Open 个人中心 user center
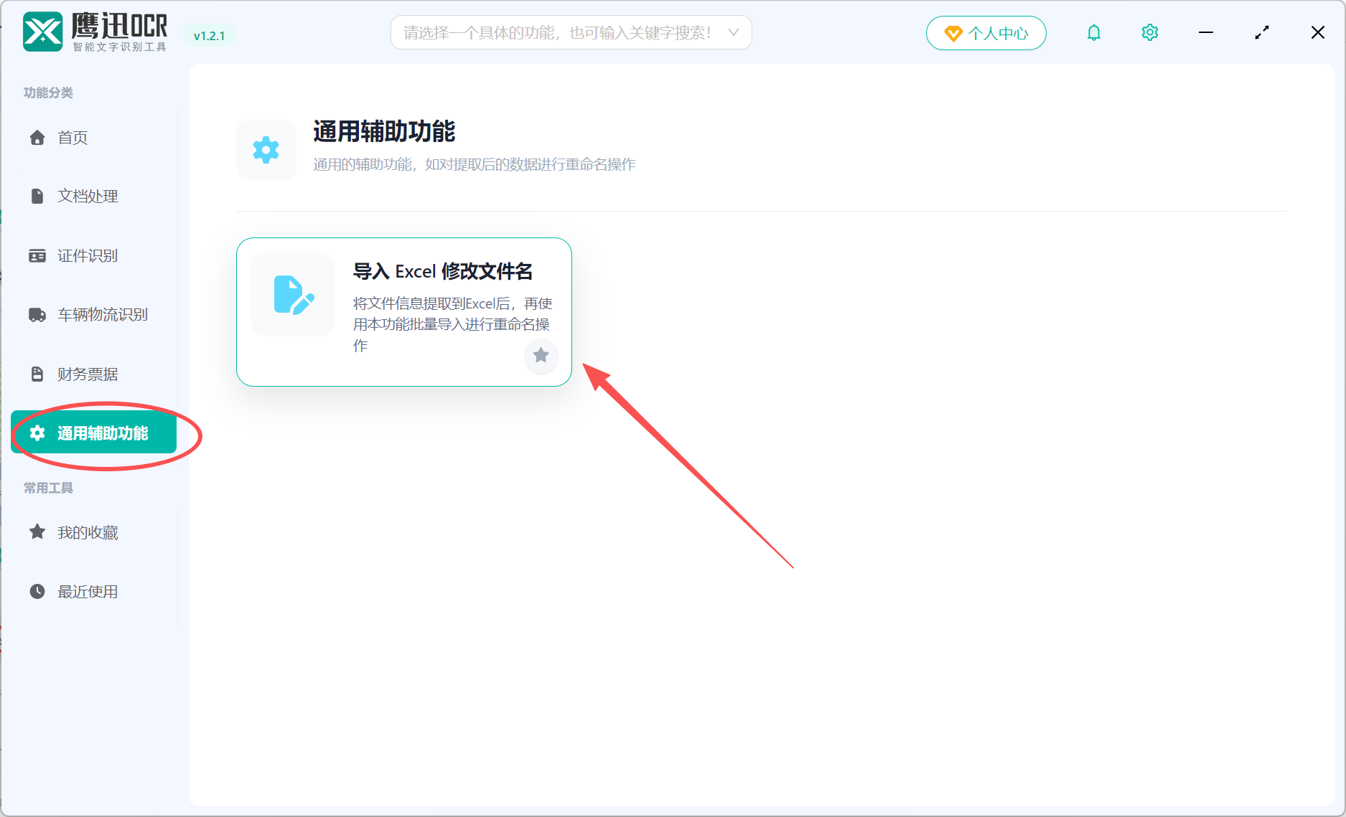Image resolution: width=1346 pixels, height=817 pixels. (x=986, y=33)
